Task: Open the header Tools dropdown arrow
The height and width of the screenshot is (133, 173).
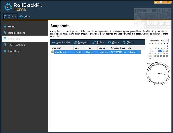Action: point(15,16)
